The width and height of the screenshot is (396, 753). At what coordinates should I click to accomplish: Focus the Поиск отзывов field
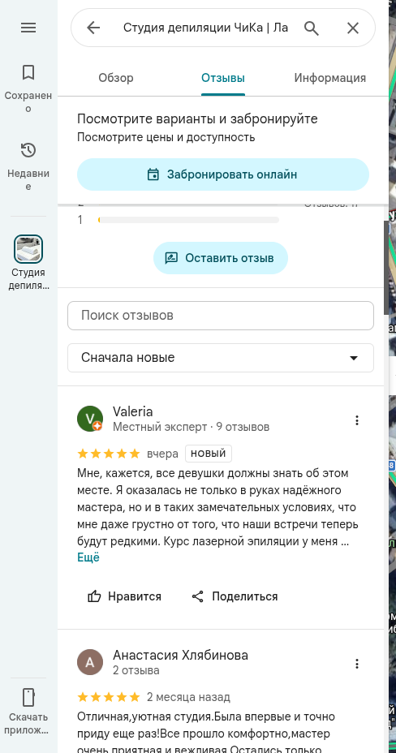click(x=221, y=316)
